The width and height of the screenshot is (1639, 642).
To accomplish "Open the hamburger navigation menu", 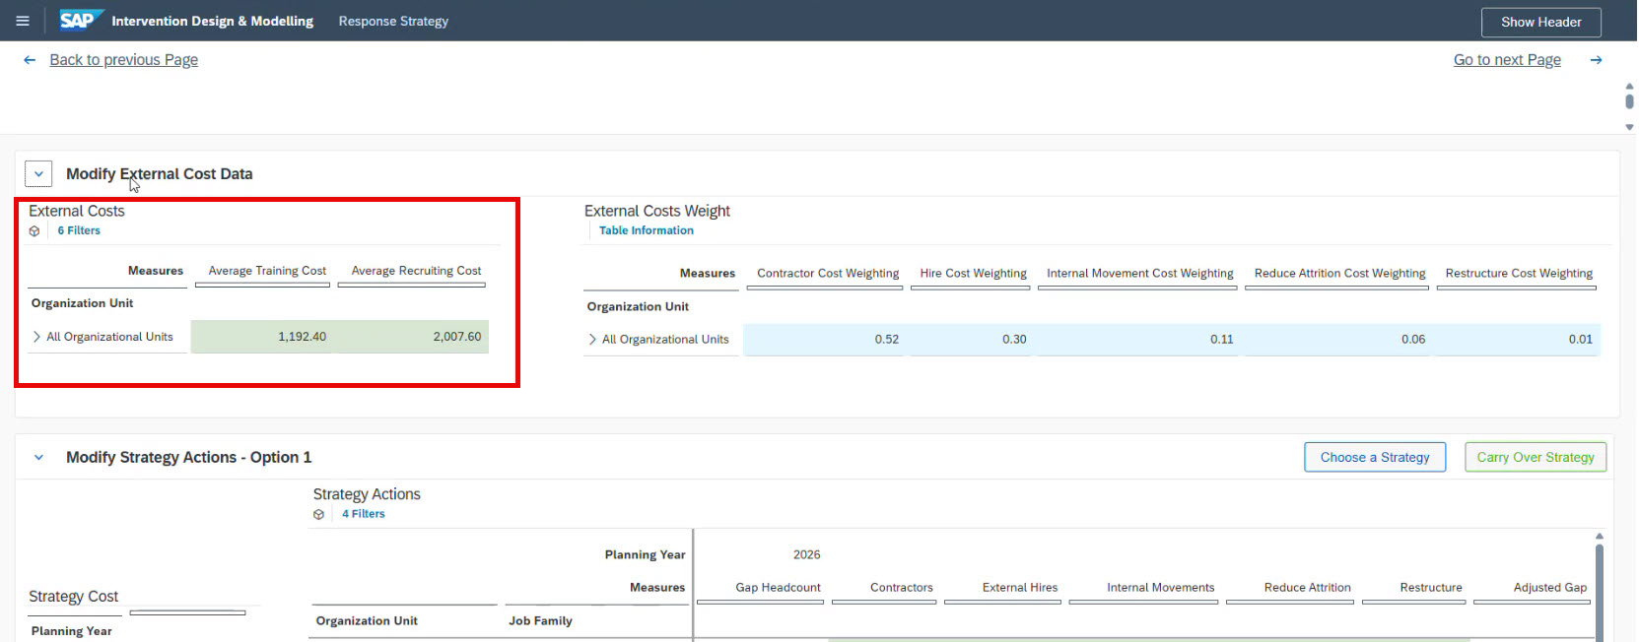I will [x=23, y=21].
